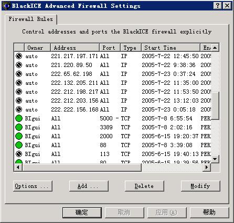Click port value 113
Viewport: 234px width, 223px height.
coord(104,154)
